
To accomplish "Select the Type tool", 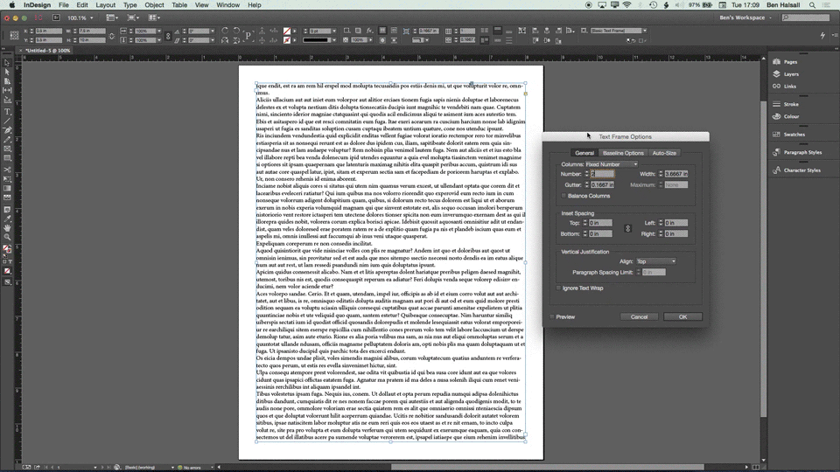I will [7, 112].
